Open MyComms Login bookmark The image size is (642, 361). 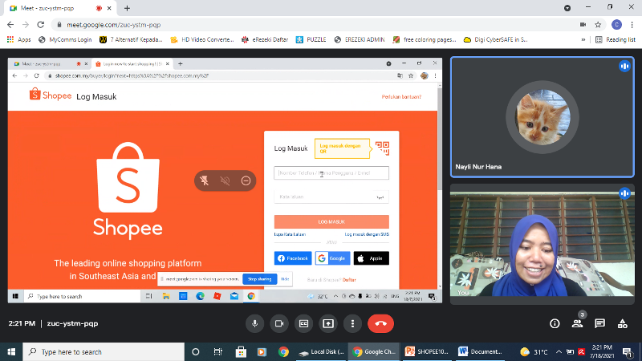coord(65,39)
